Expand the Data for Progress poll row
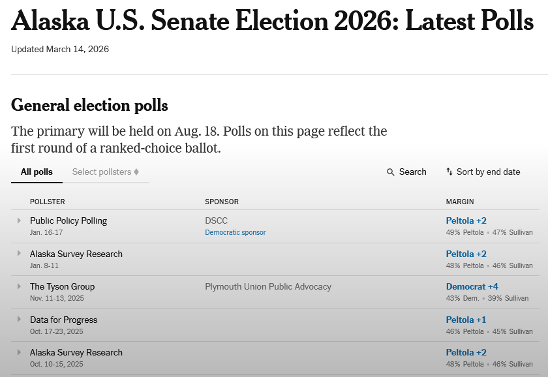 (19, 320)
